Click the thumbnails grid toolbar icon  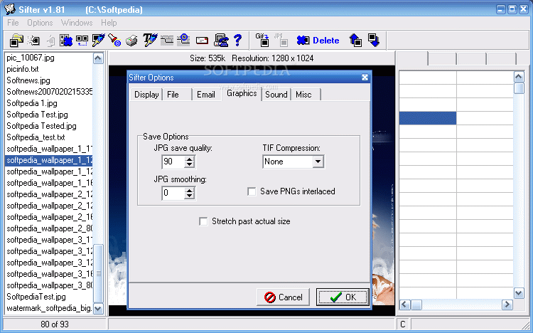pyautogui.click(x=82, y=41)
